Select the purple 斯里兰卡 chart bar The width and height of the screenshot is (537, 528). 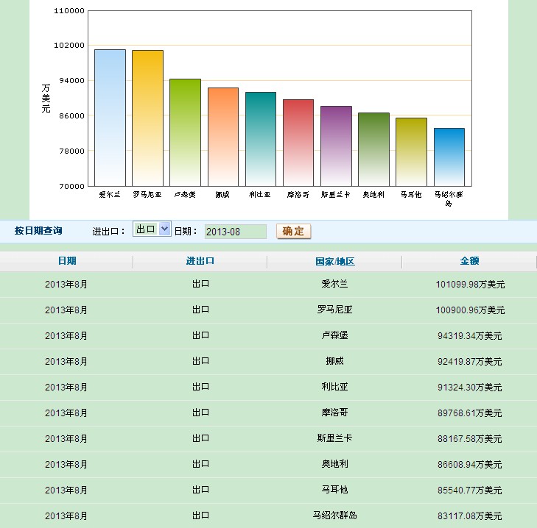click(x=336, y=146)
